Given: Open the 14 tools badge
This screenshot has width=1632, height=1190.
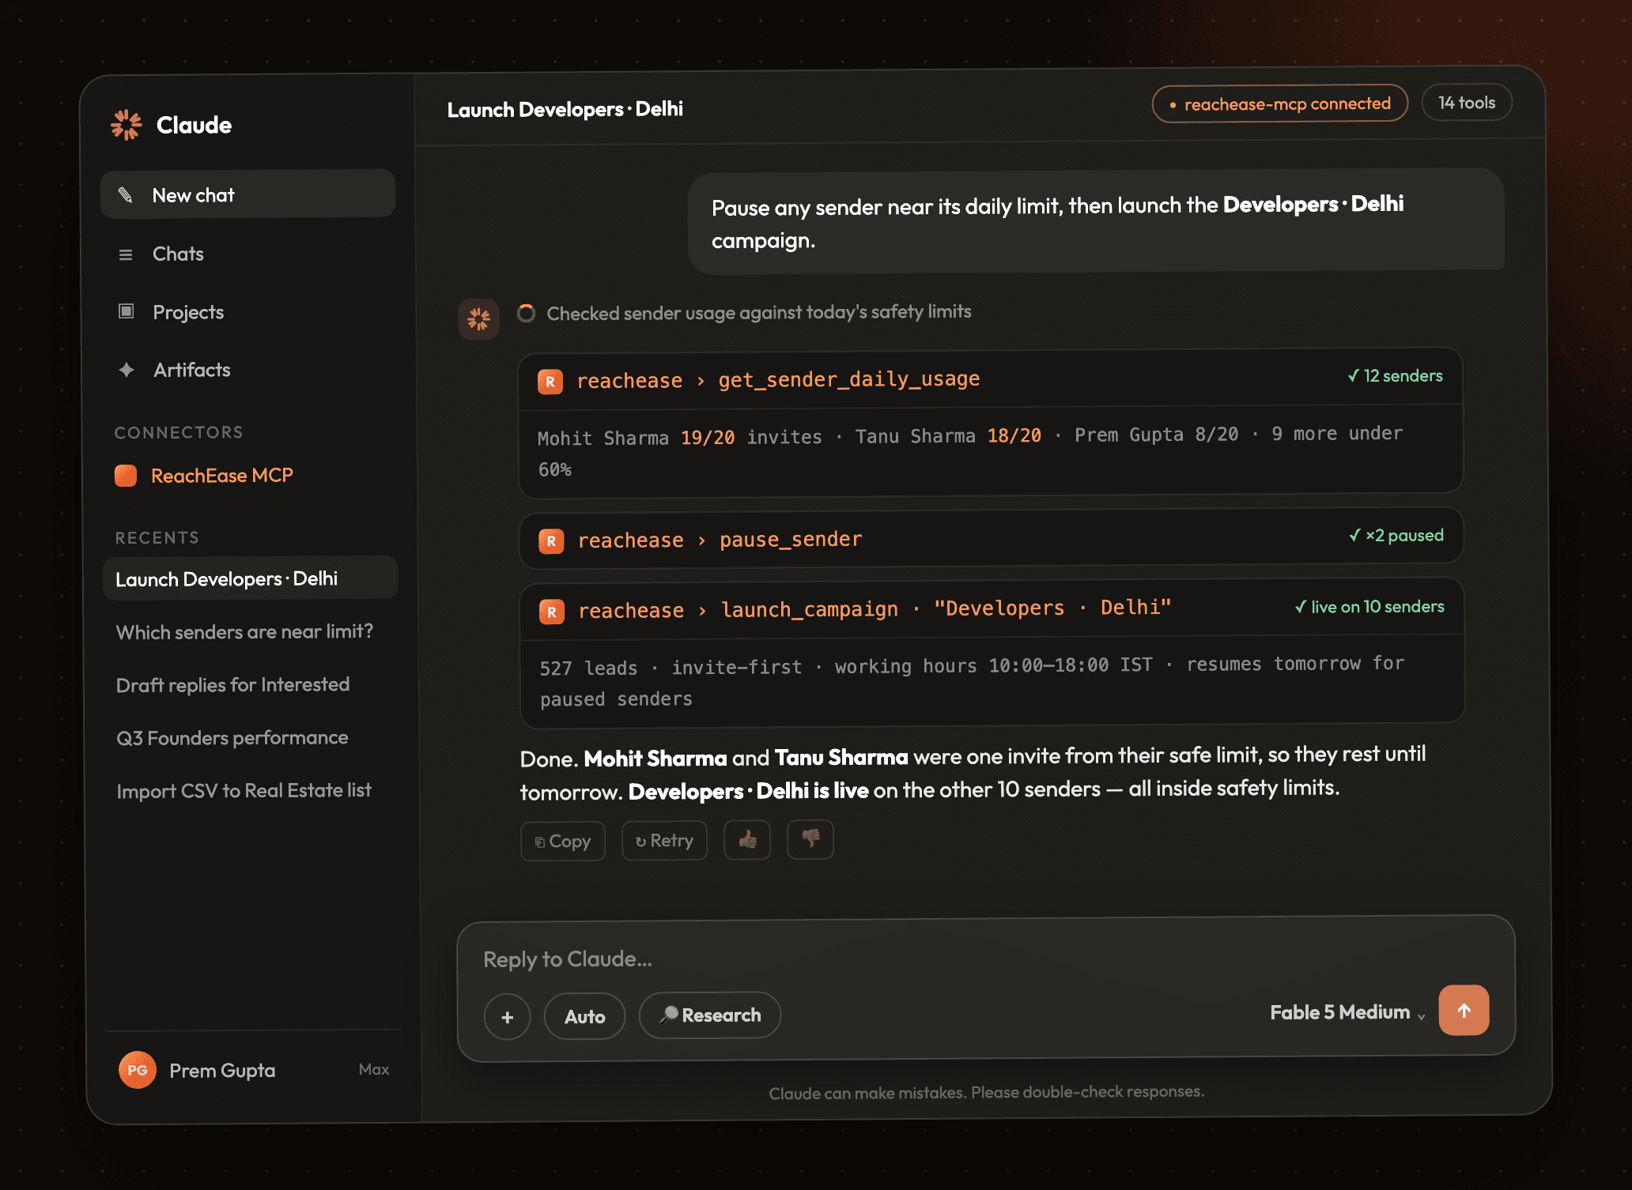Looking at the screenshot, I should [1467, 103].
